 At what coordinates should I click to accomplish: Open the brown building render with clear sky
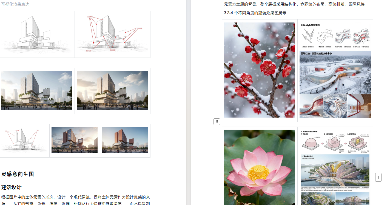tap(125, 140)
